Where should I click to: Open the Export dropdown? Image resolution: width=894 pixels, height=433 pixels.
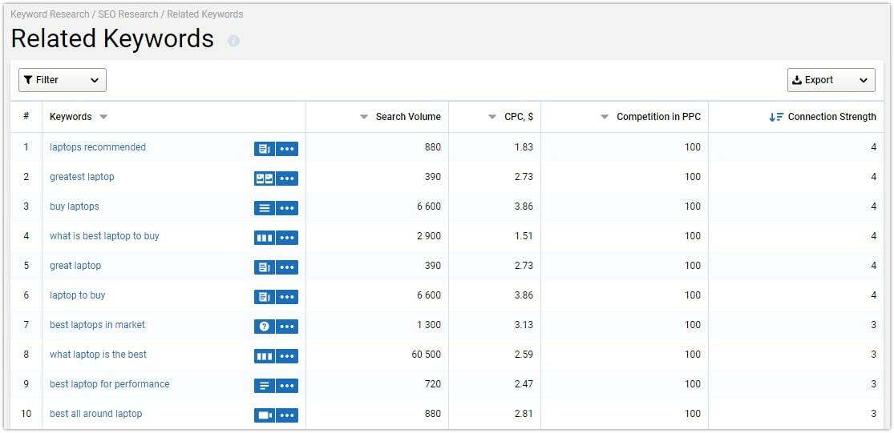click(x=831, y=80)
